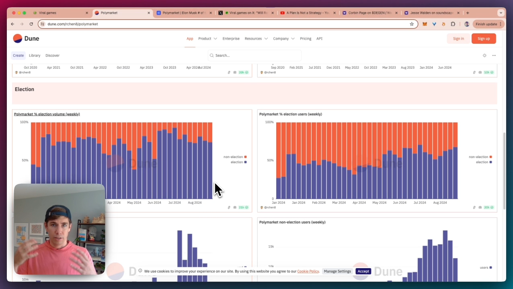
Task: Click Manage Settings in cookie banner
Action: click(x=337, y=271)
